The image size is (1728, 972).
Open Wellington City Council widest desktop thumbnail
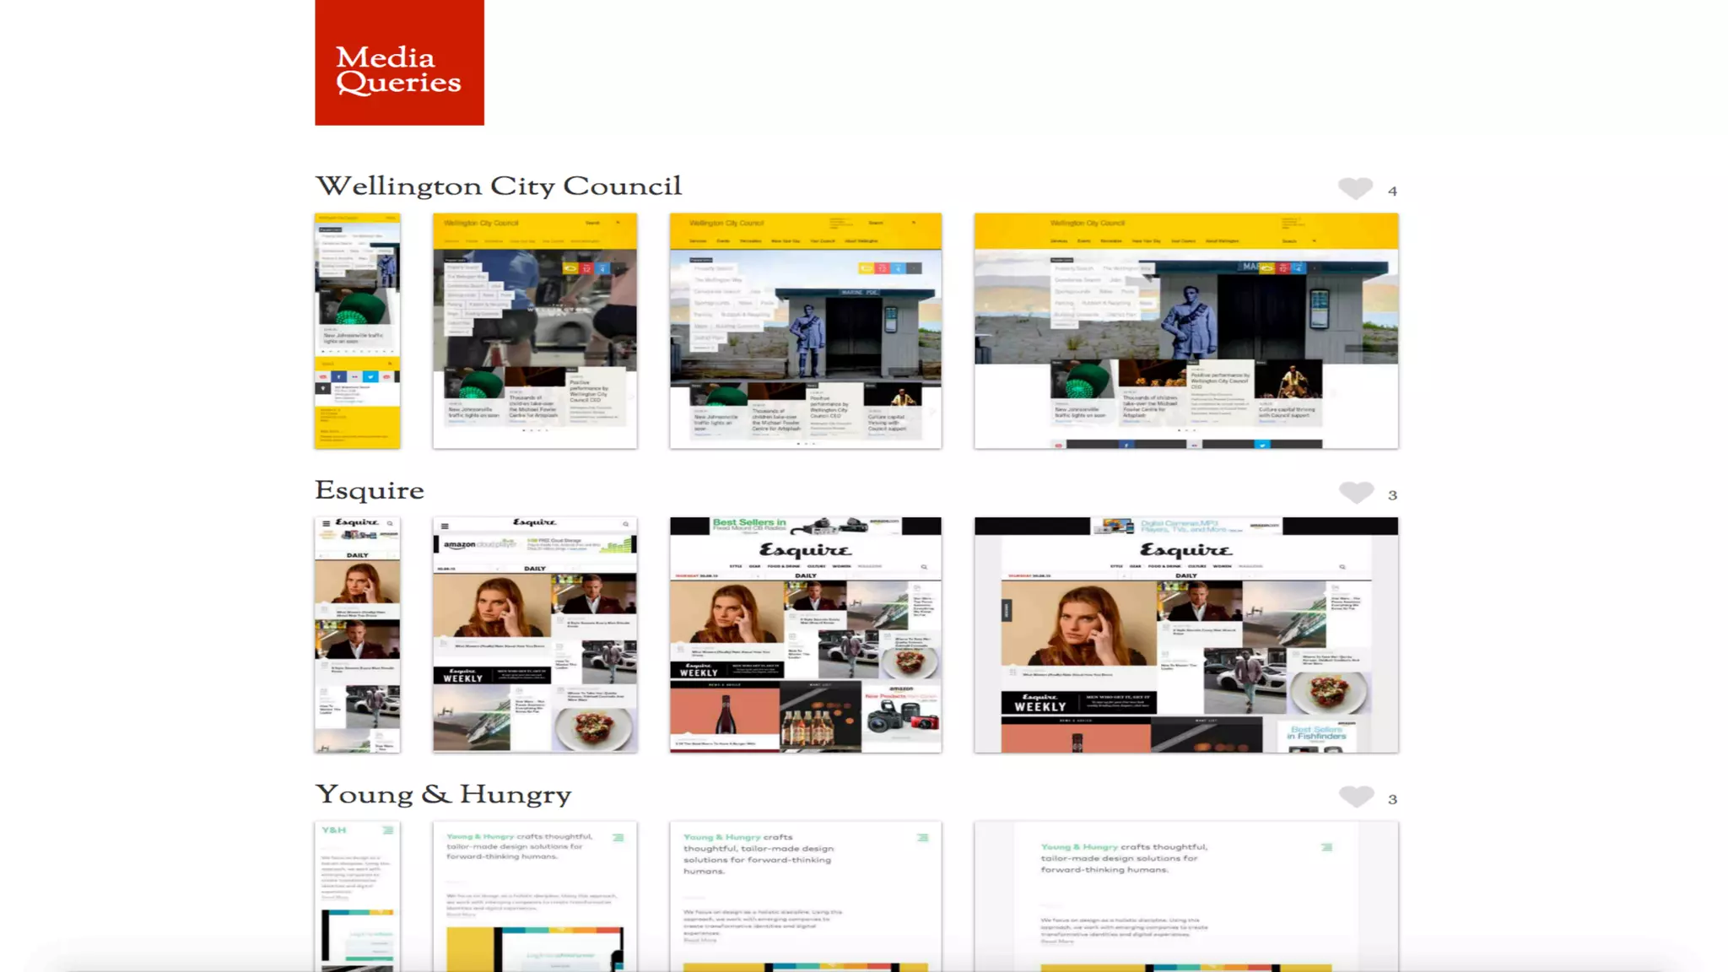[x=1185, y=331]
